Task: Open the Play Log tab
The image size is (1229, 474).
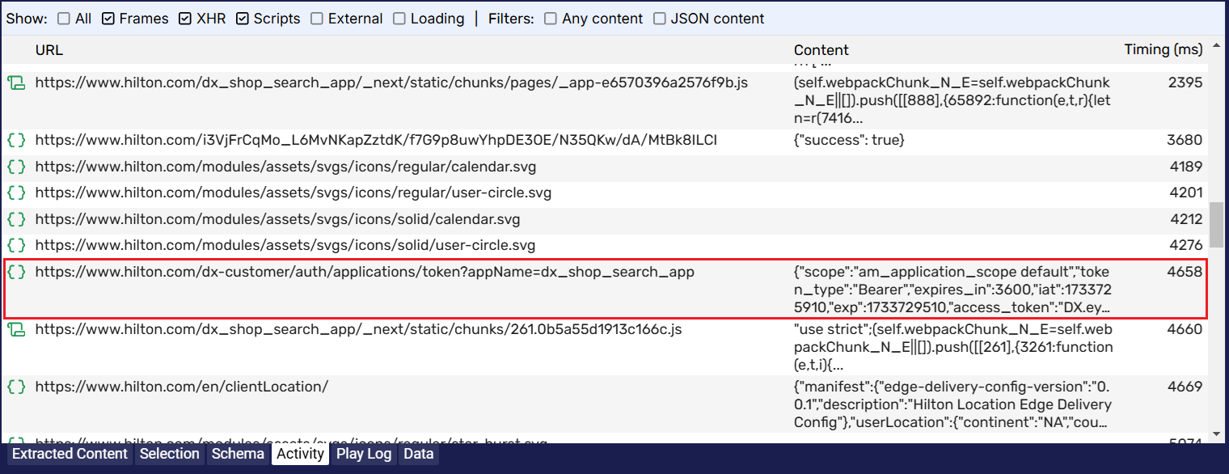Action: (x=364, y=454)
